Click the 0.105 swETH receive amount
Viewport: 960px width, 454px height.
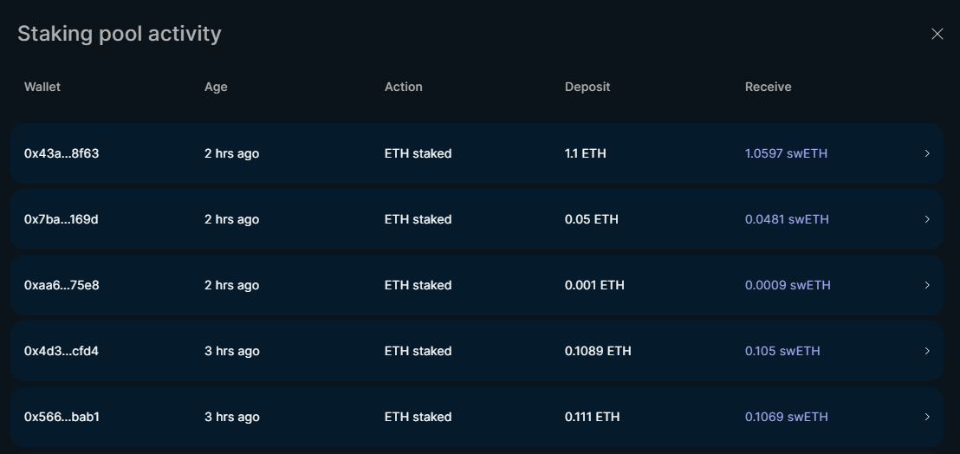[782, 351]
